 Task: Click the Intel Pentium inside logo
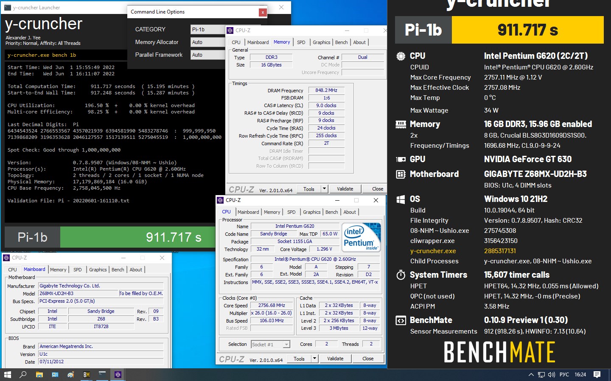(362, 237)
